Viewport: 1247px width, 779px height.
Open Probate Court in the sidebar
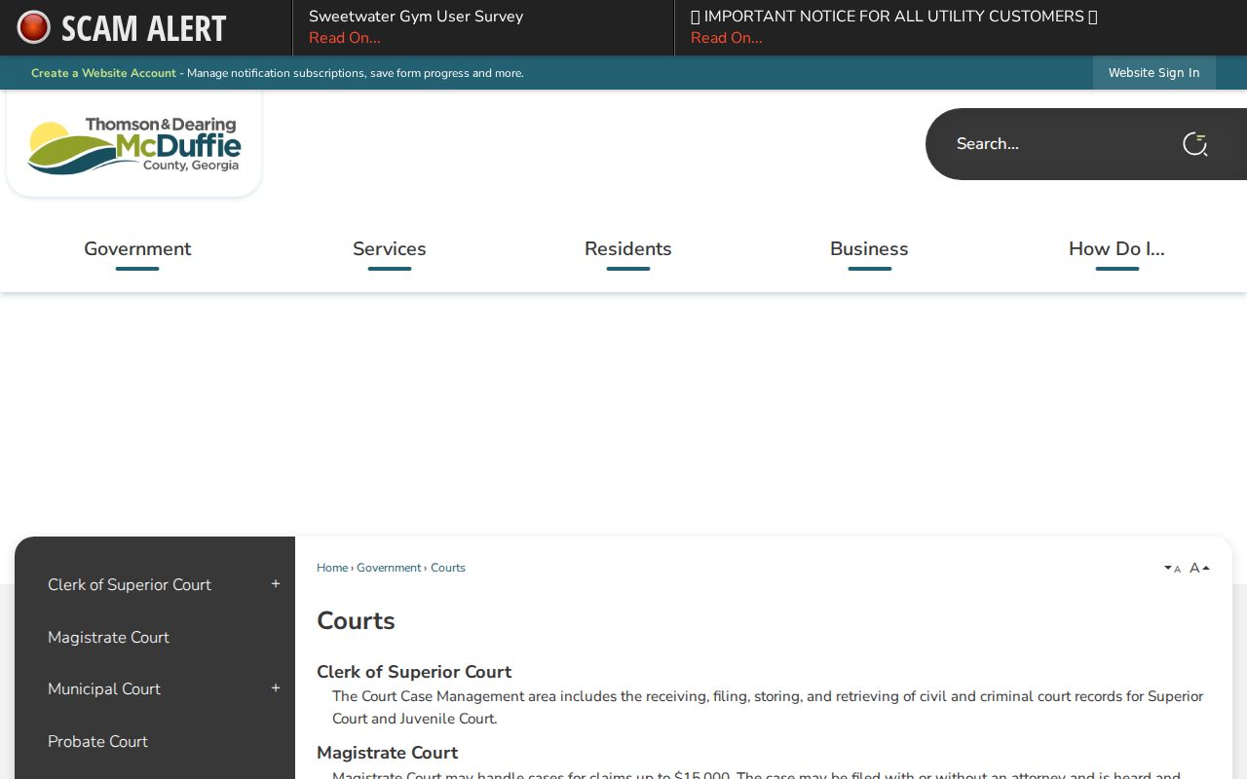pos(97,741)
